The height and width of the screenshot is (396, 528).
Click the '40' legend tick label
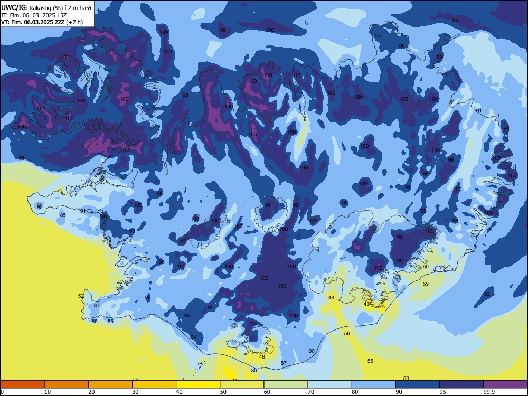point(179,392)
